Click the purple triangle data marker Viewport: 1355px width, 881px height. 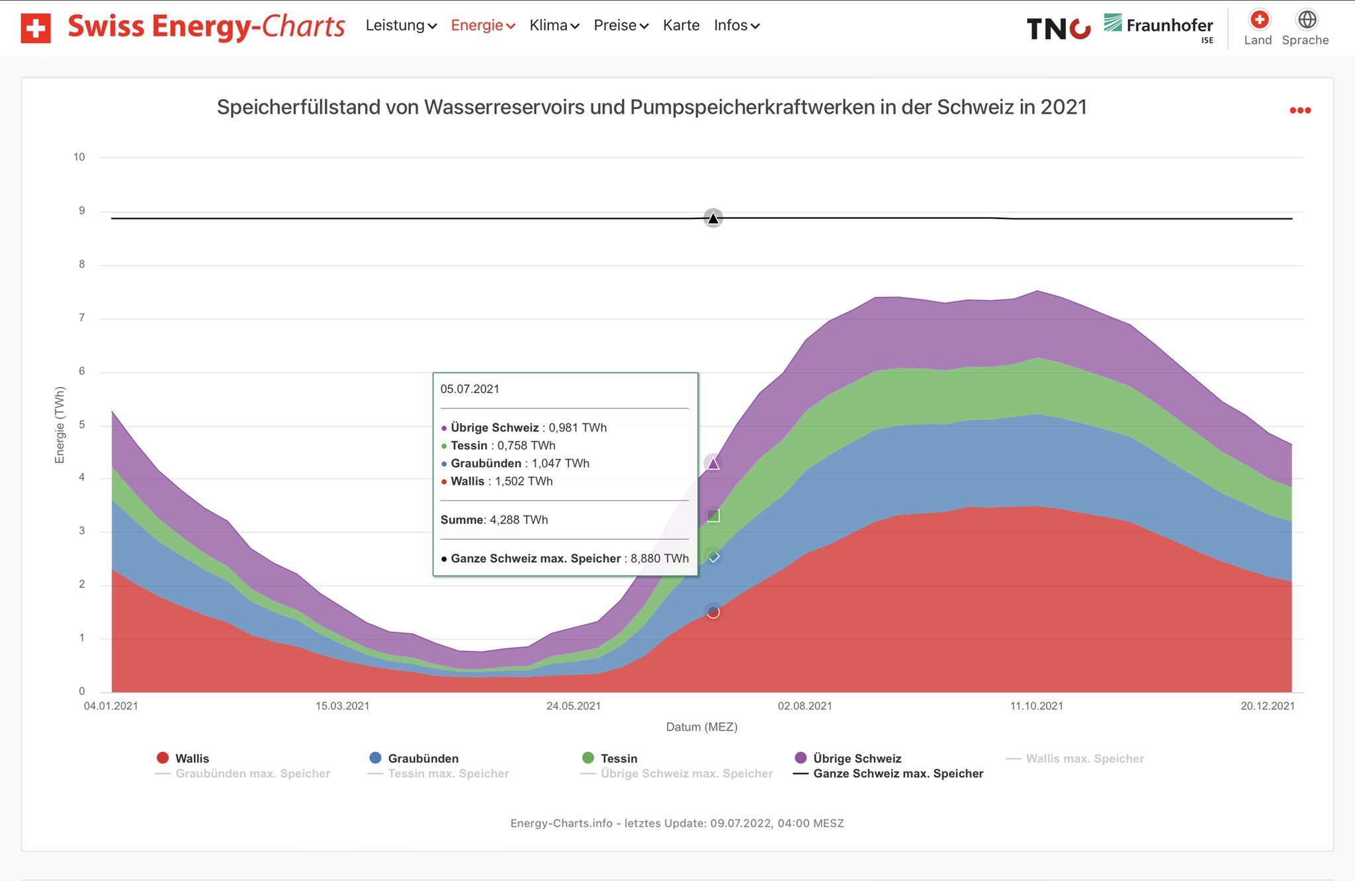713,463
